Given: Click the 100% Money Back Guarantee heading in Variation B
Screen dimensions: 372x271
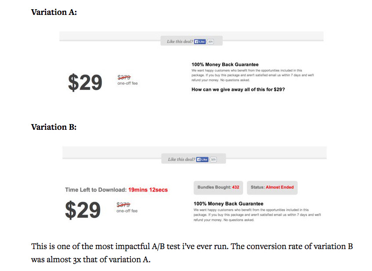Looking at the screenshot, I should 228,203.
